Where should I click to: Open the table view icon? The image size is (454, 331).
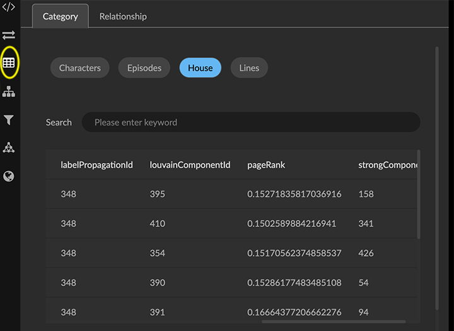[x=9, y=62]
